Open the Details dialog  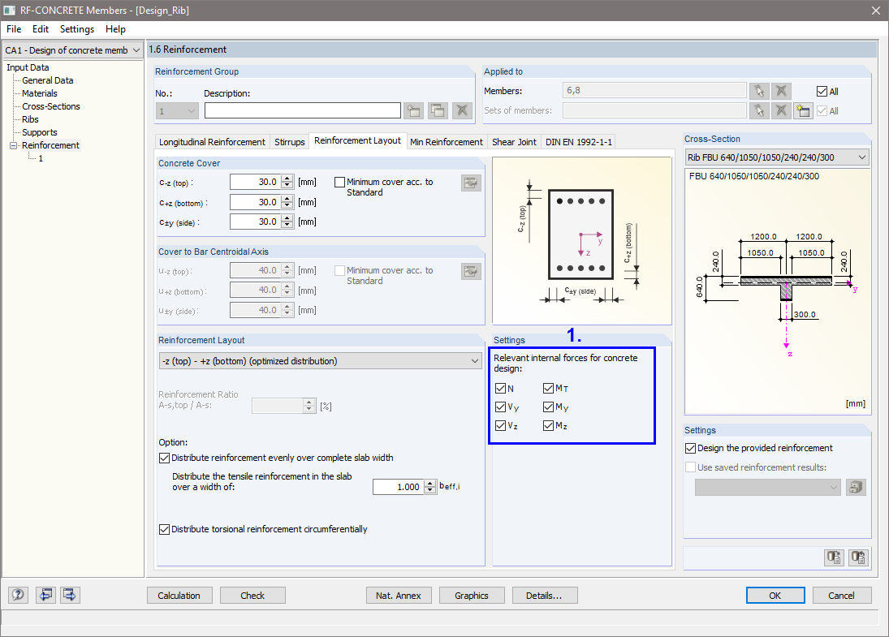(x=545, y=595)
